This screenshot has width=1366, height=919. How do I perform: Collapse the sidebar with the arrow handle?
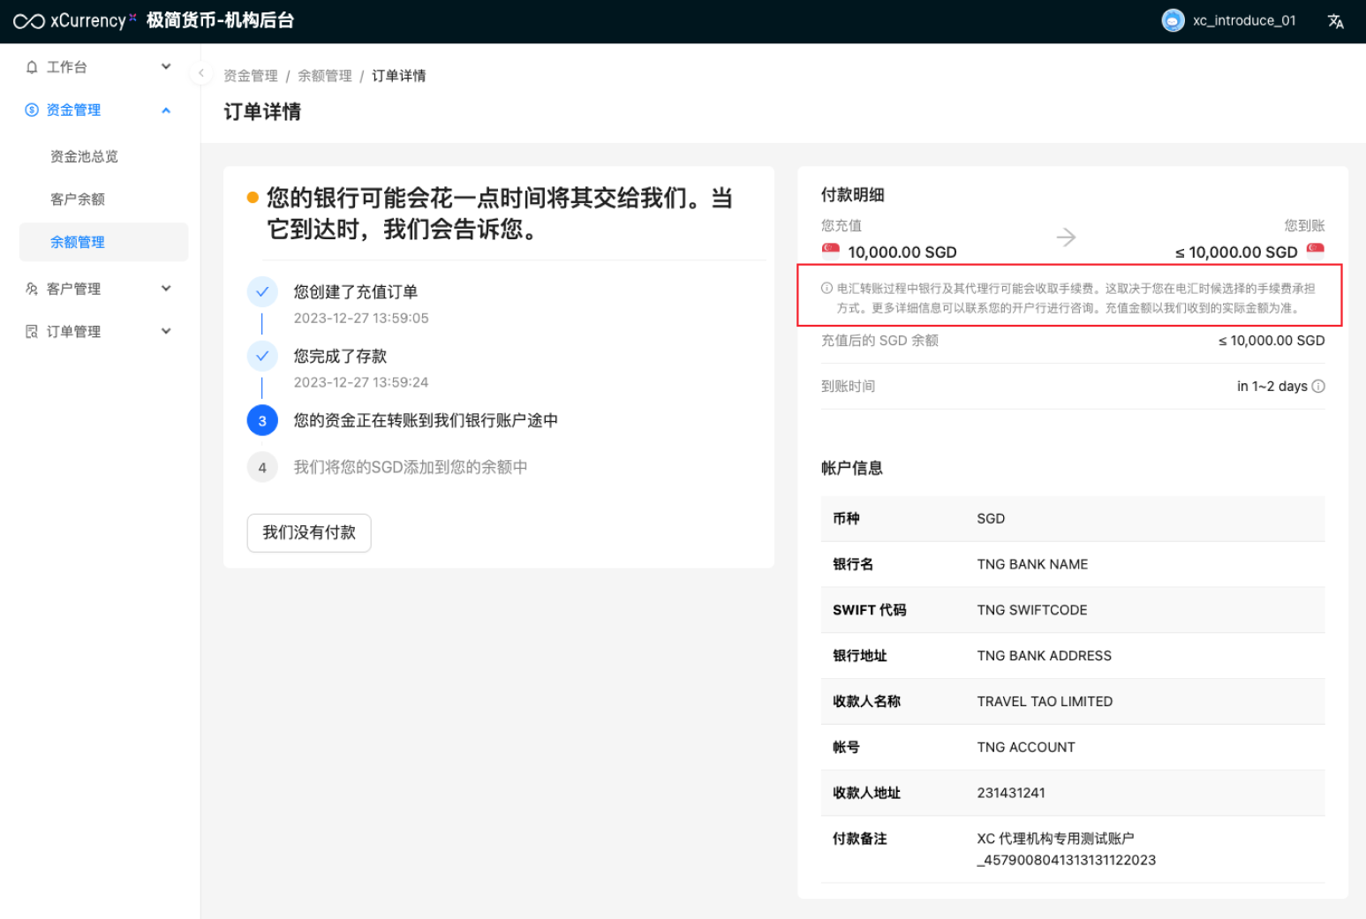[x=201, y=73]
